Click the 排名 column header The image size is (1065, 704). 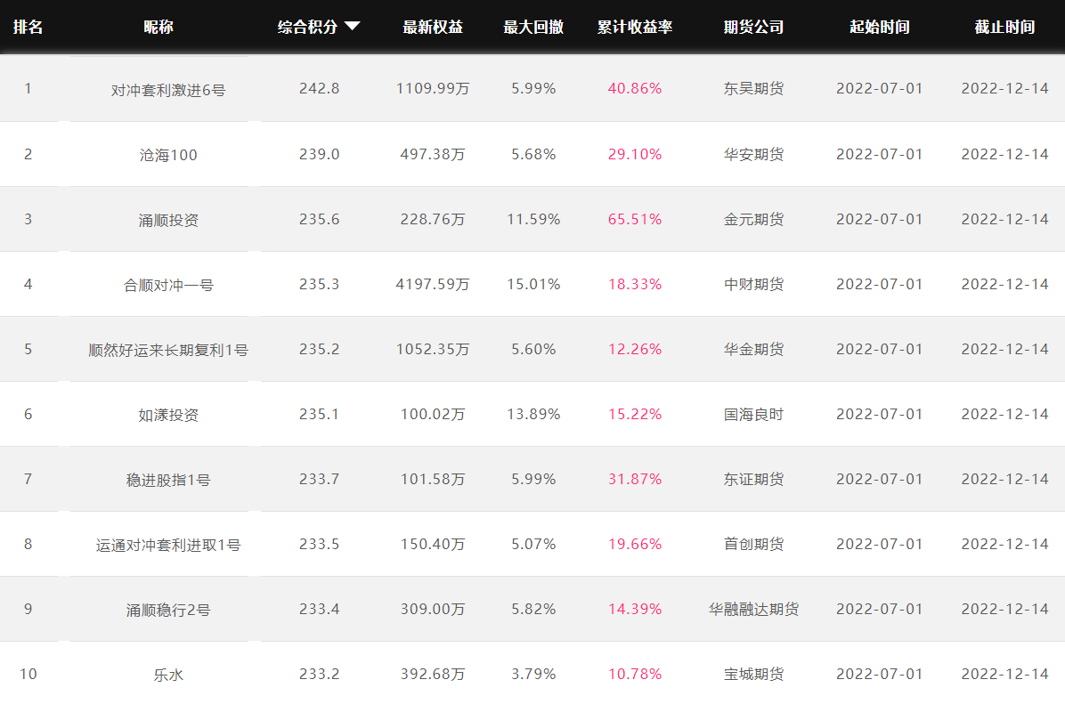[x=28, y=28]
